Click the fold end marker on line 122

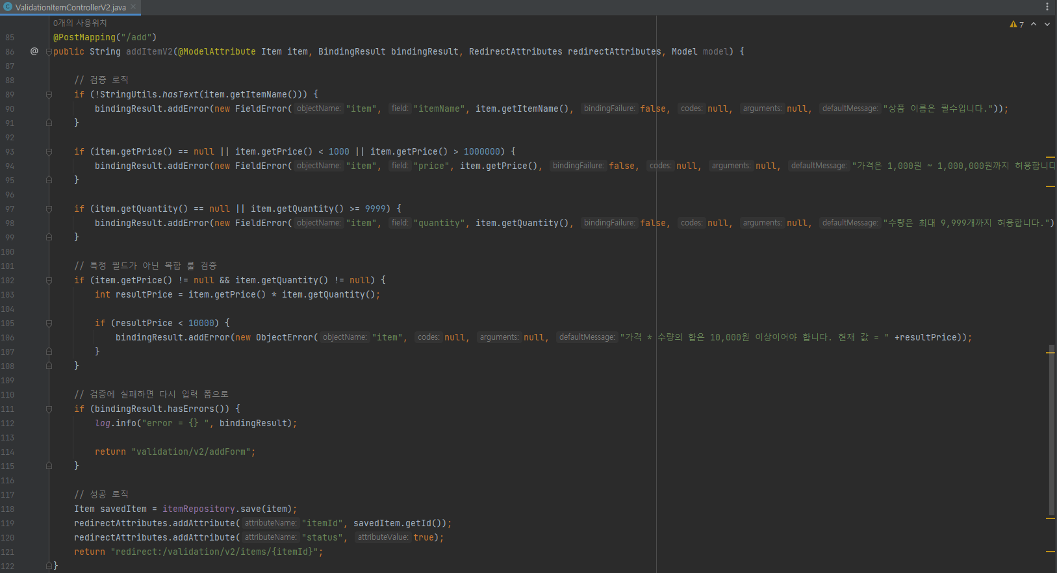coord(49,566)
